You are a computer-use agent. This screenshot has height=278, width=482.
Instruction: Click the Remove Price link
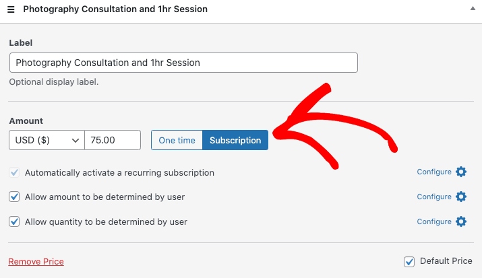(36, 261)
